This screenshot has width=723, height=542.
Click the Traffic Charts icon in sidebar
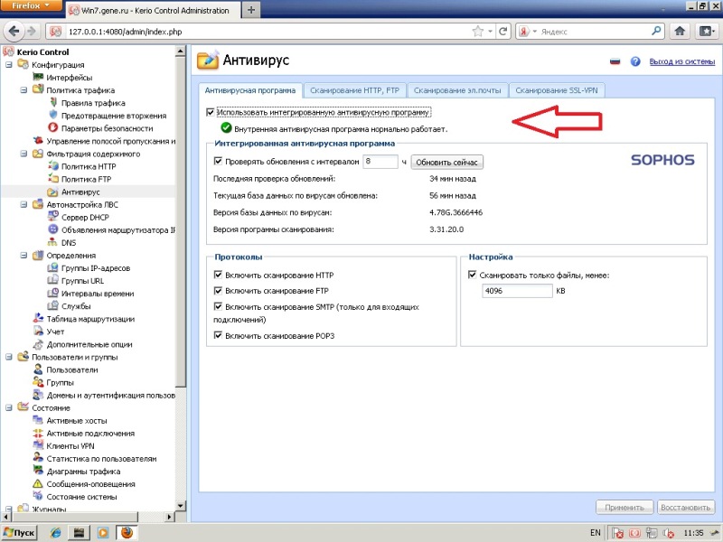coord(38,472)
